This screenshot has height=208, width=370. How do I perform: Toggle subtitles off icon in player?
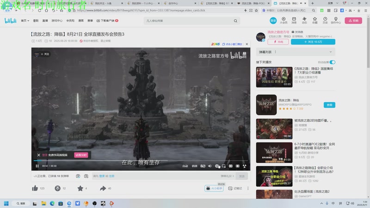(203, 166)
